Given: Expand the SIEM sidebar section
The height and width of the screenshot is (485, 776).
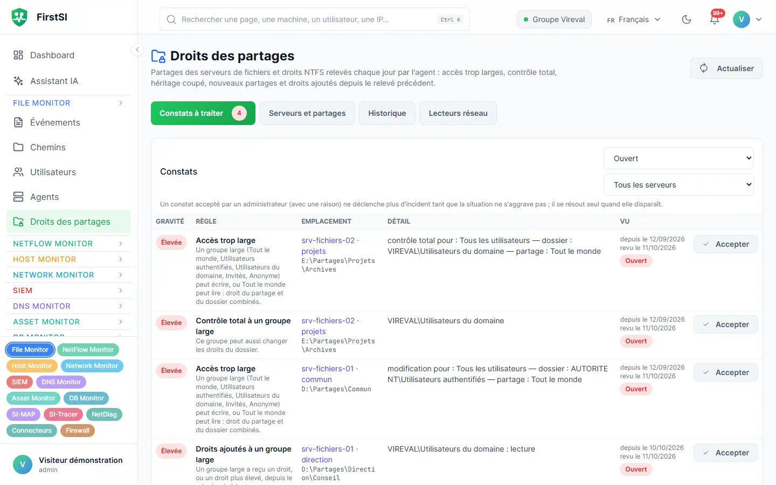Looking at the screenshot, I should click(68, 290).
